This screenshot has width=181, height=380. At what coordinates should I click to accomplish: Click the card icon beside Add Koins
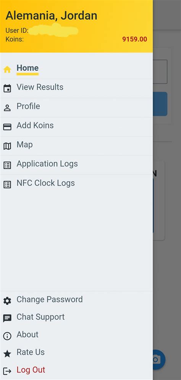click(7, 127)
